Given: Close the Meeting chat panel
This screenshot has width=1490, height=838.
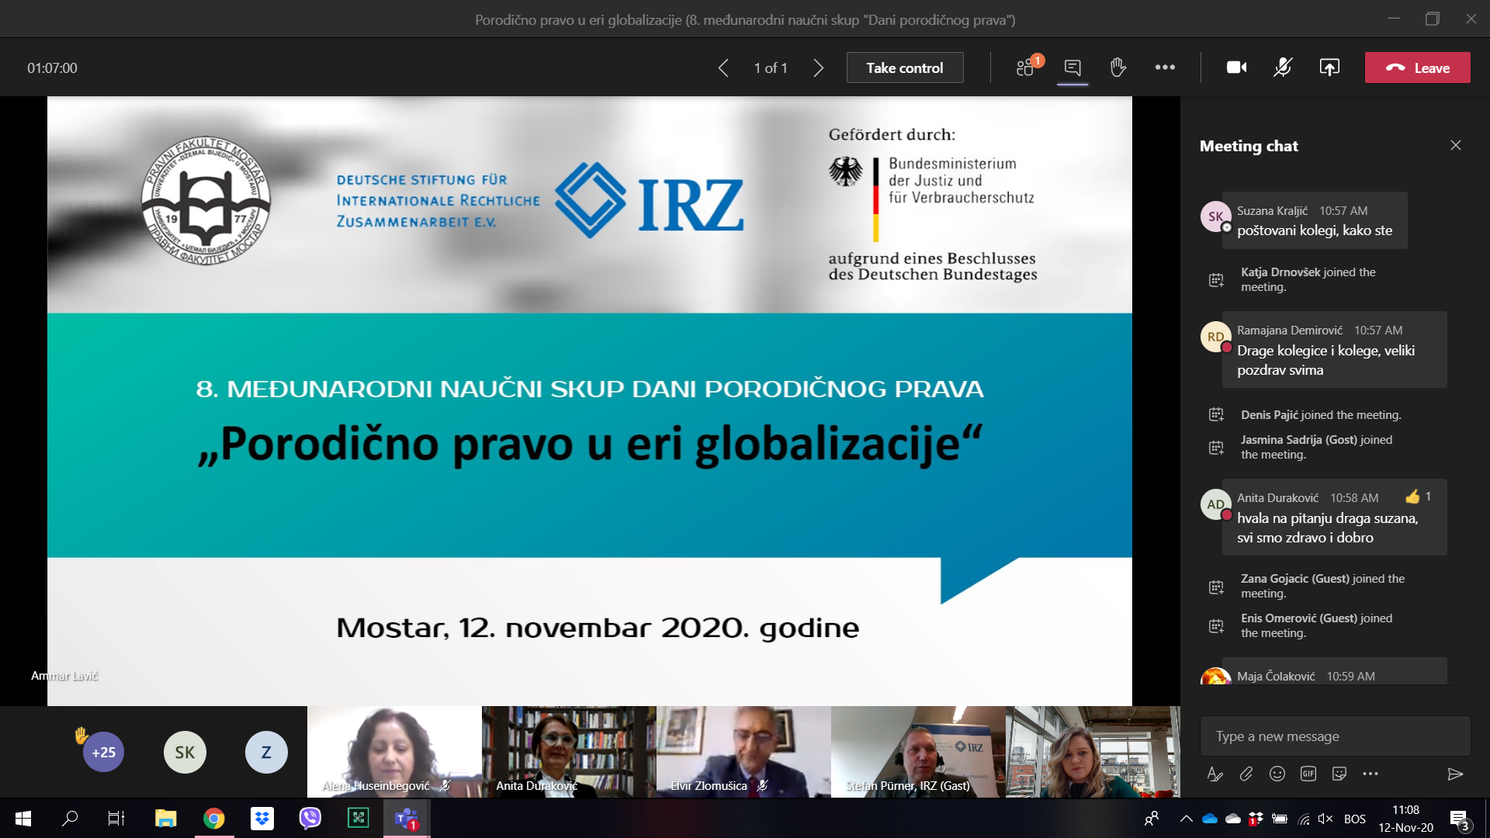Looking at the screenshot, I should [1456, 145].
